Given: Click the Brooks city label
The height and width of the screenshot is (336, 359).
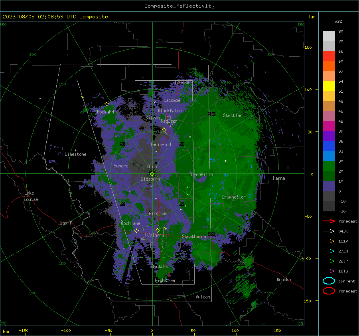Looking at the screenshot, I should (x=284, y=280).
